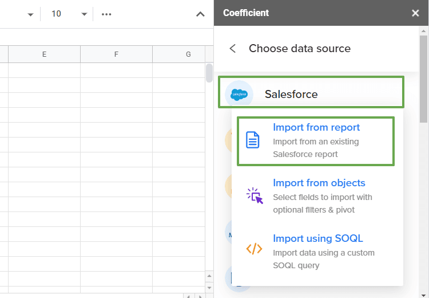Click the font size value 10
Image resolution: width=429 pixels, height=298 pixels.
point(56,14)
